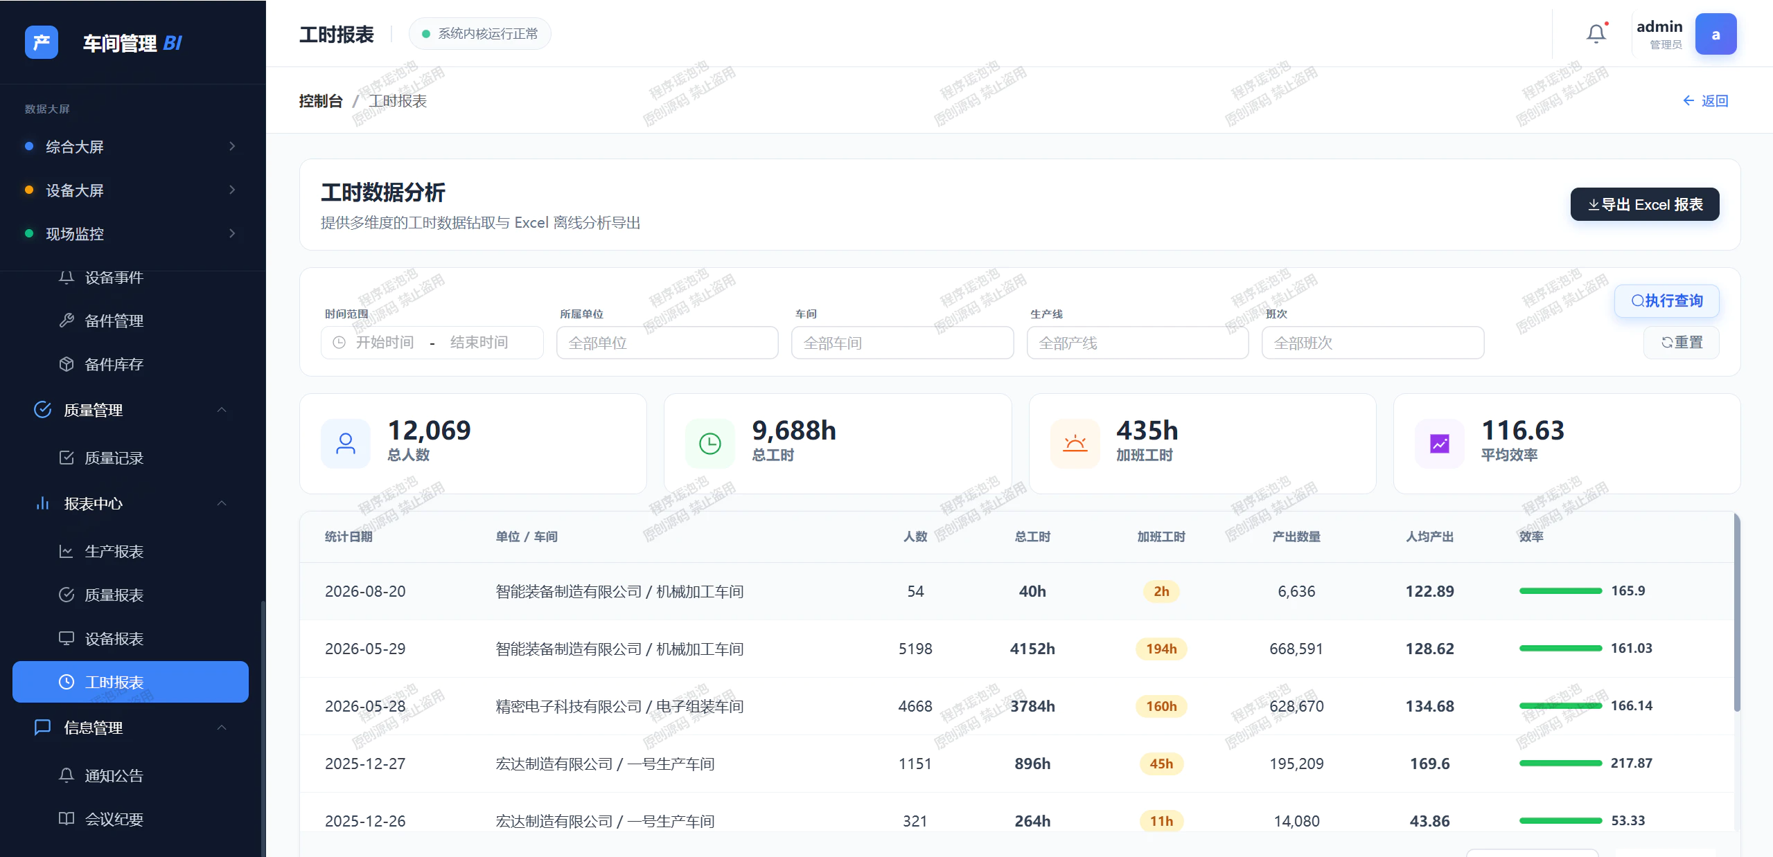
Task: Open the 质量报表 menu item
Action: (130, 595)
